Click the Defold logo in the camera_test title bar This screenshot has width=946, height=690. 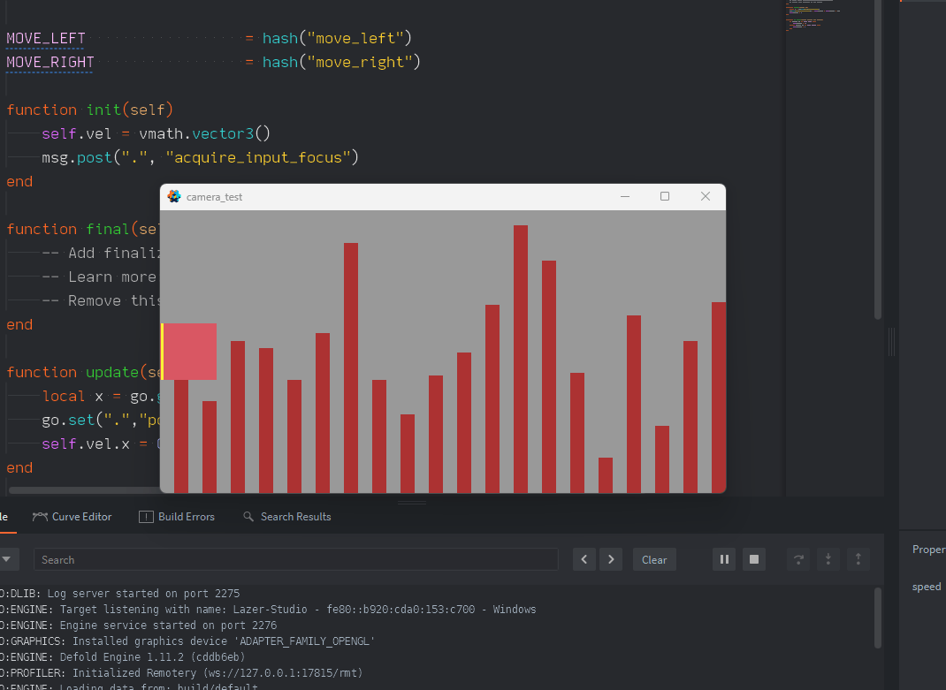coord(174,196)
